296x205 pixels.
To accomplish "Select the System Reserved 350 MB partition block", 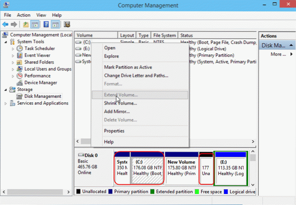I will (x=122, y=168).
